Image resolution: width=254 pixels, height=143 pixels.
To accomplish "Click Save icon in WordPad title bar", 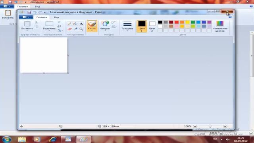I will (x=10, y=2).
